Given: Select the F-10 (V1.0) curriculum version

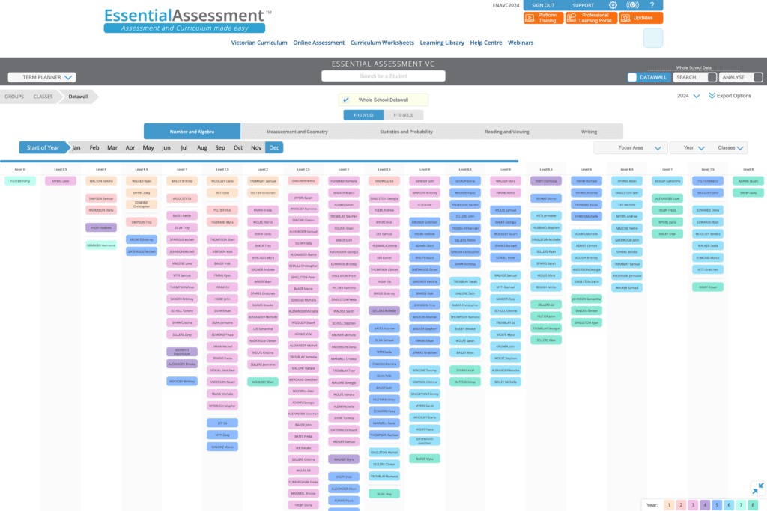Looking at the screenshot, I should 363,115.
